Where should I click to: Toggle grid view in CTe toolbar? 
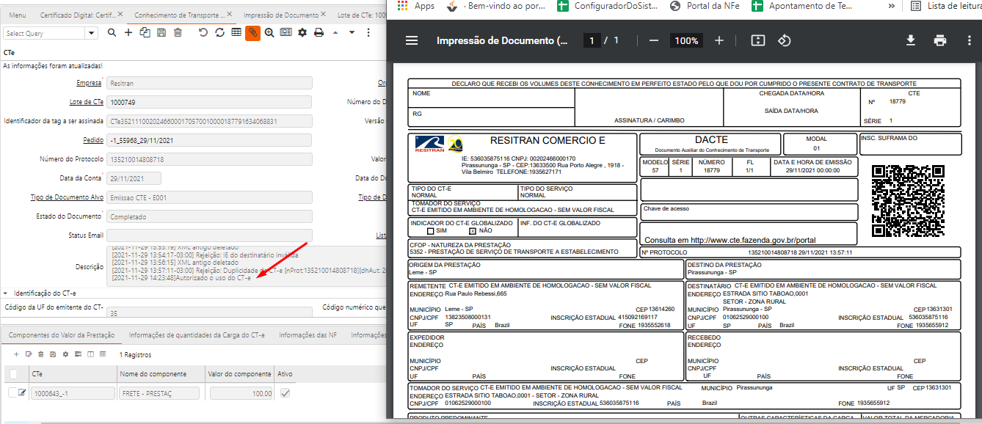click(x=236, y=33)
